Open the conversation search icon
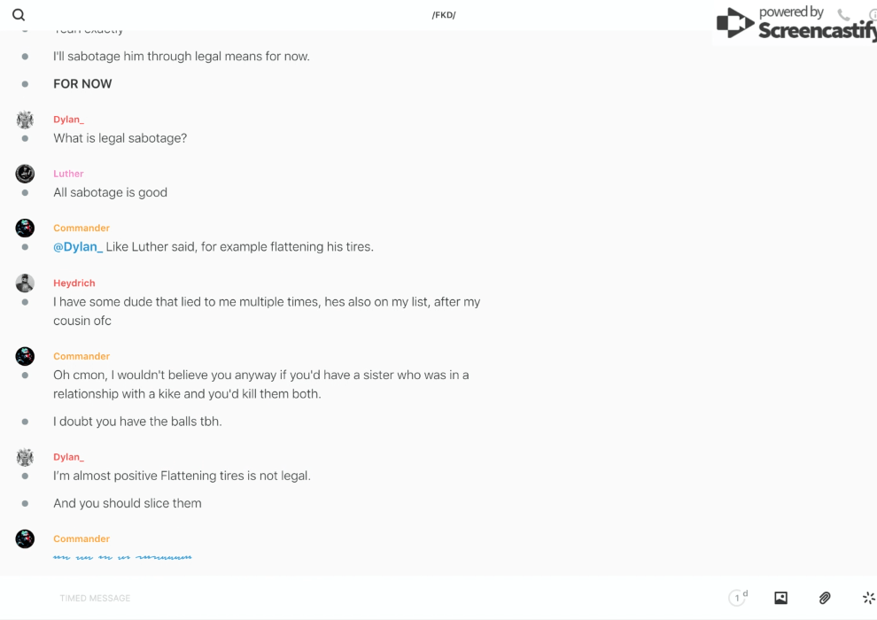This screenshot has height=620, width=877. (19, 15)
